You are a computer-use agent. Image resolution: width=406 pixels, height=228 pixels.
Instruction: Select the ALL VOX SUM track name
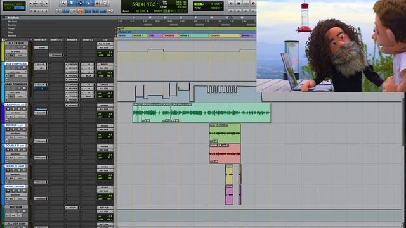16,224
